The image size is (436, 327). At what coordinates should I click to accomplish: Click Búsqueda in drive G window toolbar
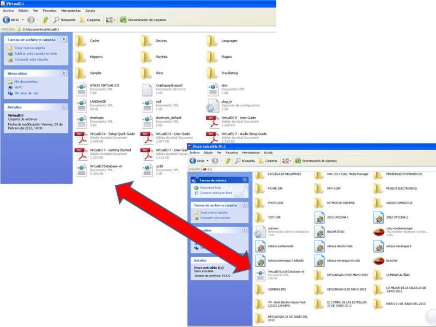click(x=245, y=161)
